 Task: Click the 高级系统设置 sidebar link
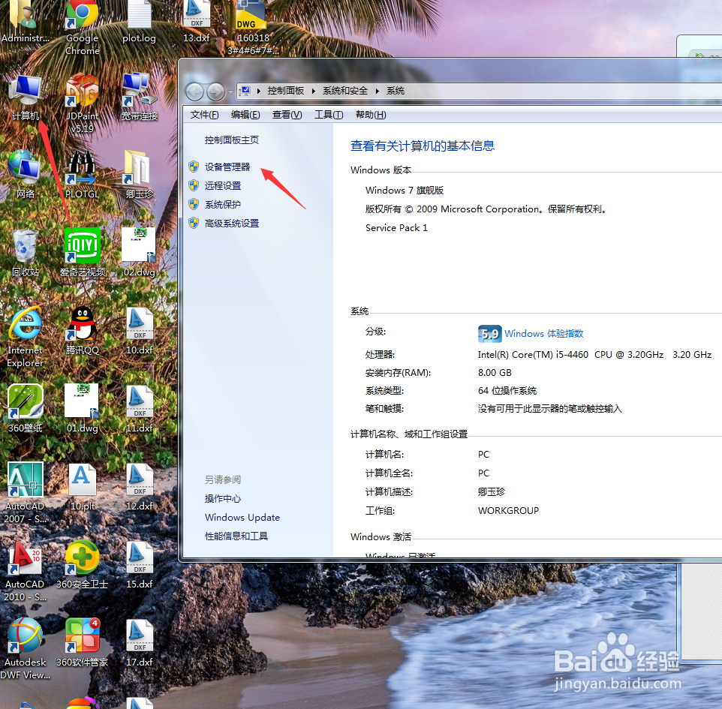coord(231,223)
